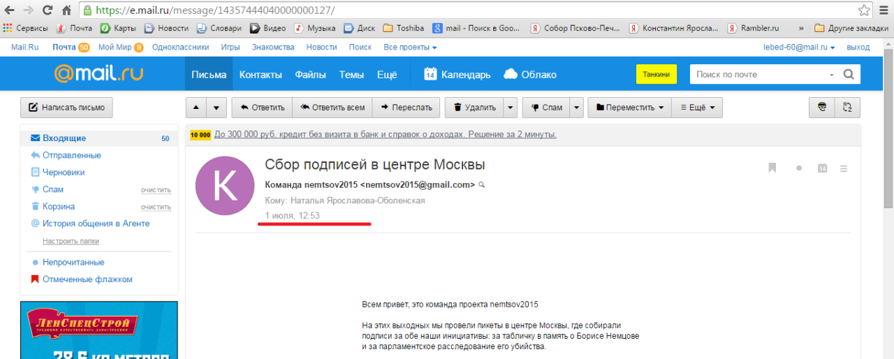Click the выход logout link

858,47
